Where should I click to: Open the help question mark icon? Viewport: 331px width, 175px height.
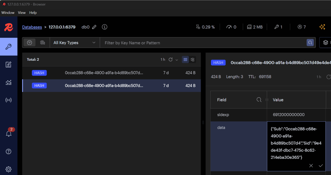[9, 151]
